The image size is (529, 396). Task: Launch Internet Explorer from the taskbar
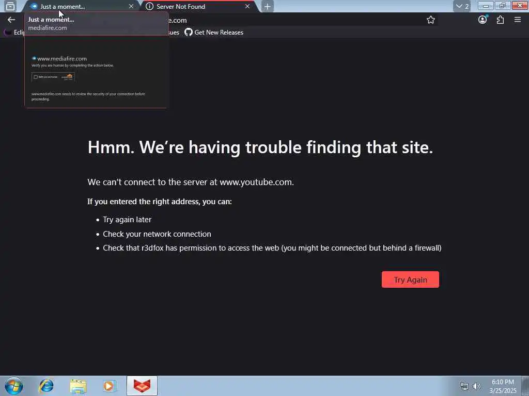click(x=46, y=386)
